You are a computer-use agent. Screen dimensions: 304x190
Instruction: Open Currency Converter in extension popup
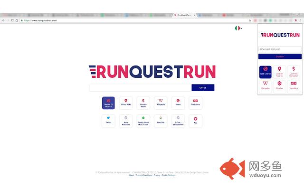(x=294, y=72)
